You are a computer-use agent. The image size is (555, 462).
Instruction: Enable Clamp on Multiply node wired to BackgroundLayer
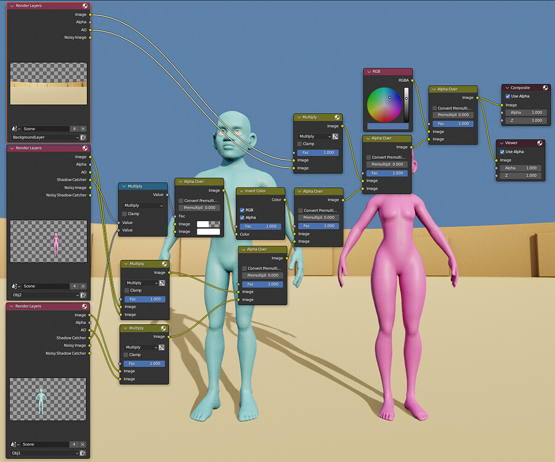click(299, 144)
